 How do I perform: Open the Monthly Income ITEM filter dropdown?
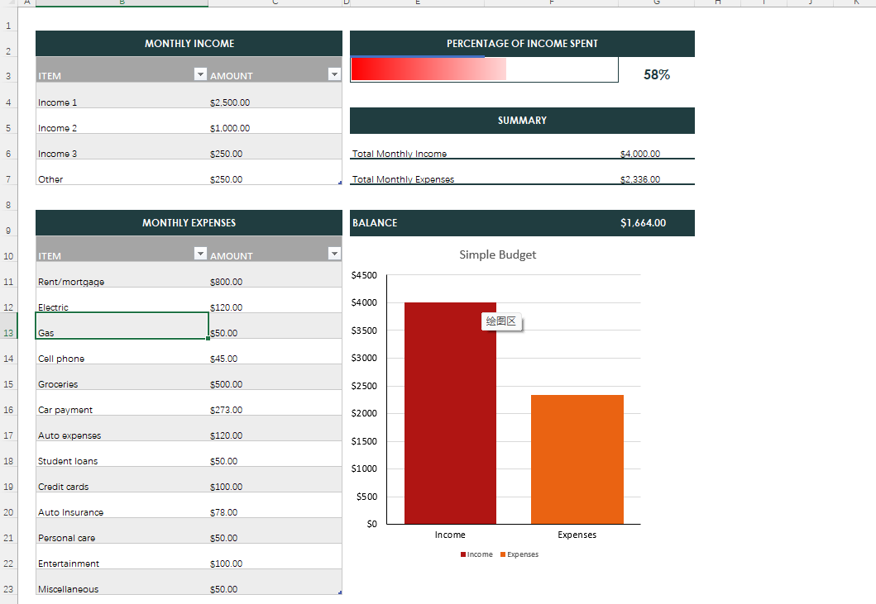click(200, 74)
